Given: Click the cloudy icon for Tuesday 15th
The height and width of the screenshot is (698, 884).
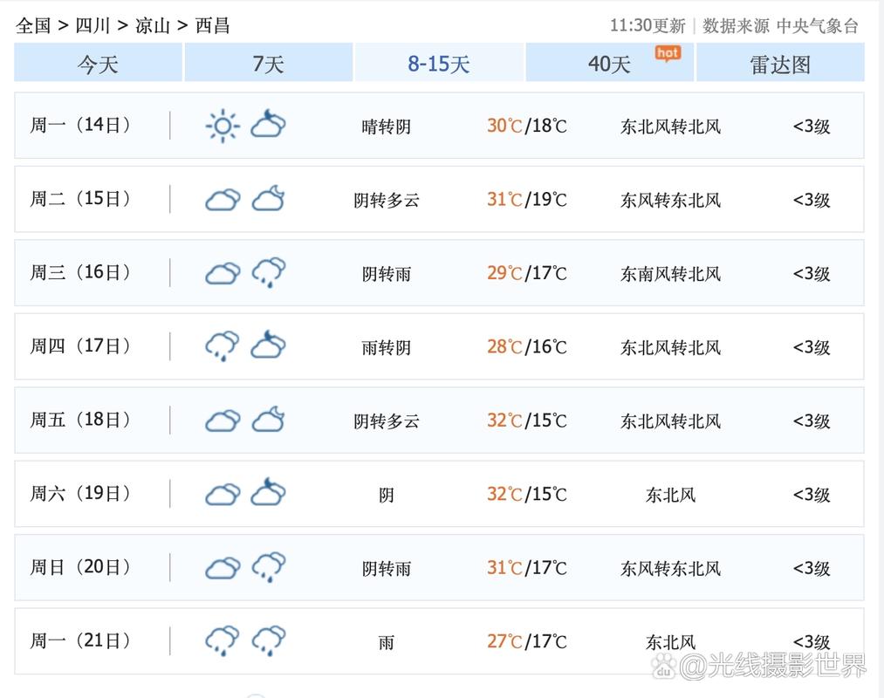Looking at the screenshot, I should (223, 199).
